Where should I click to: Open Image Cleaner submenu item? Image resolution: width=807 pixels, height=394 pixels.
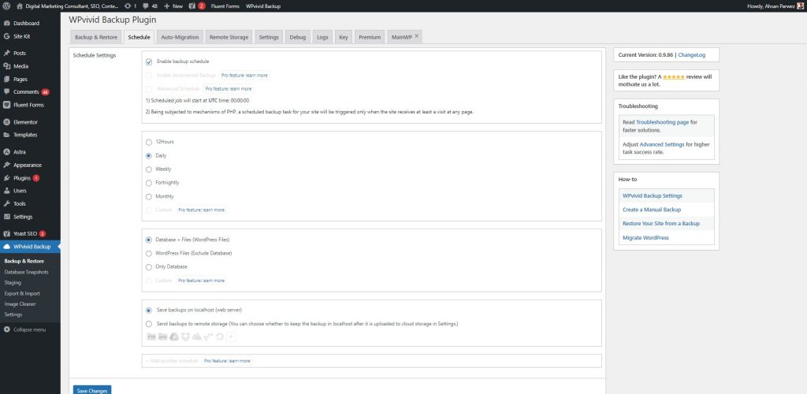[20, 304]
